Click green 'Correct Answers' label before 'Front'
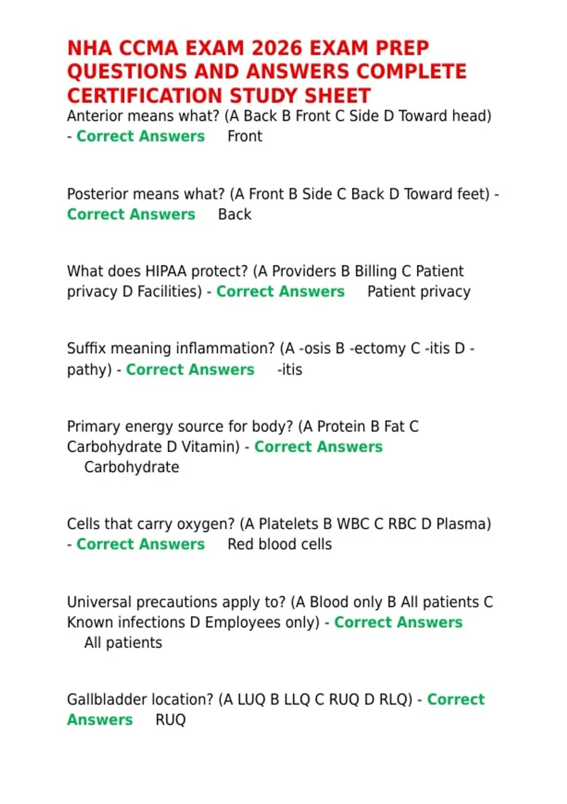Viewport: 567px width, 804px height. click(x=141, y=136)
